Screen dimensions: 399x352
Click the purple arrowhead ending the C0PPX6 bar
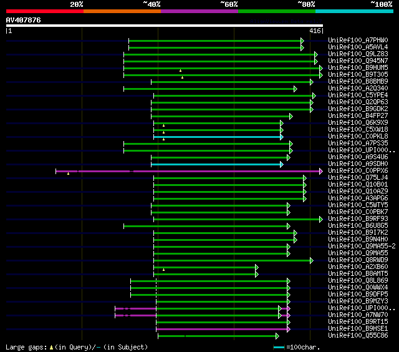pyautogui.click(x=321, y=172)
